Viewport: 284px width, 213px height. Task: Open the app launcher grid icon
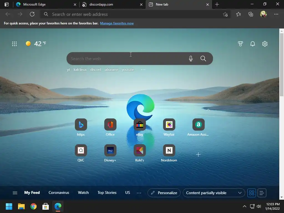click(x=14, y=44)
